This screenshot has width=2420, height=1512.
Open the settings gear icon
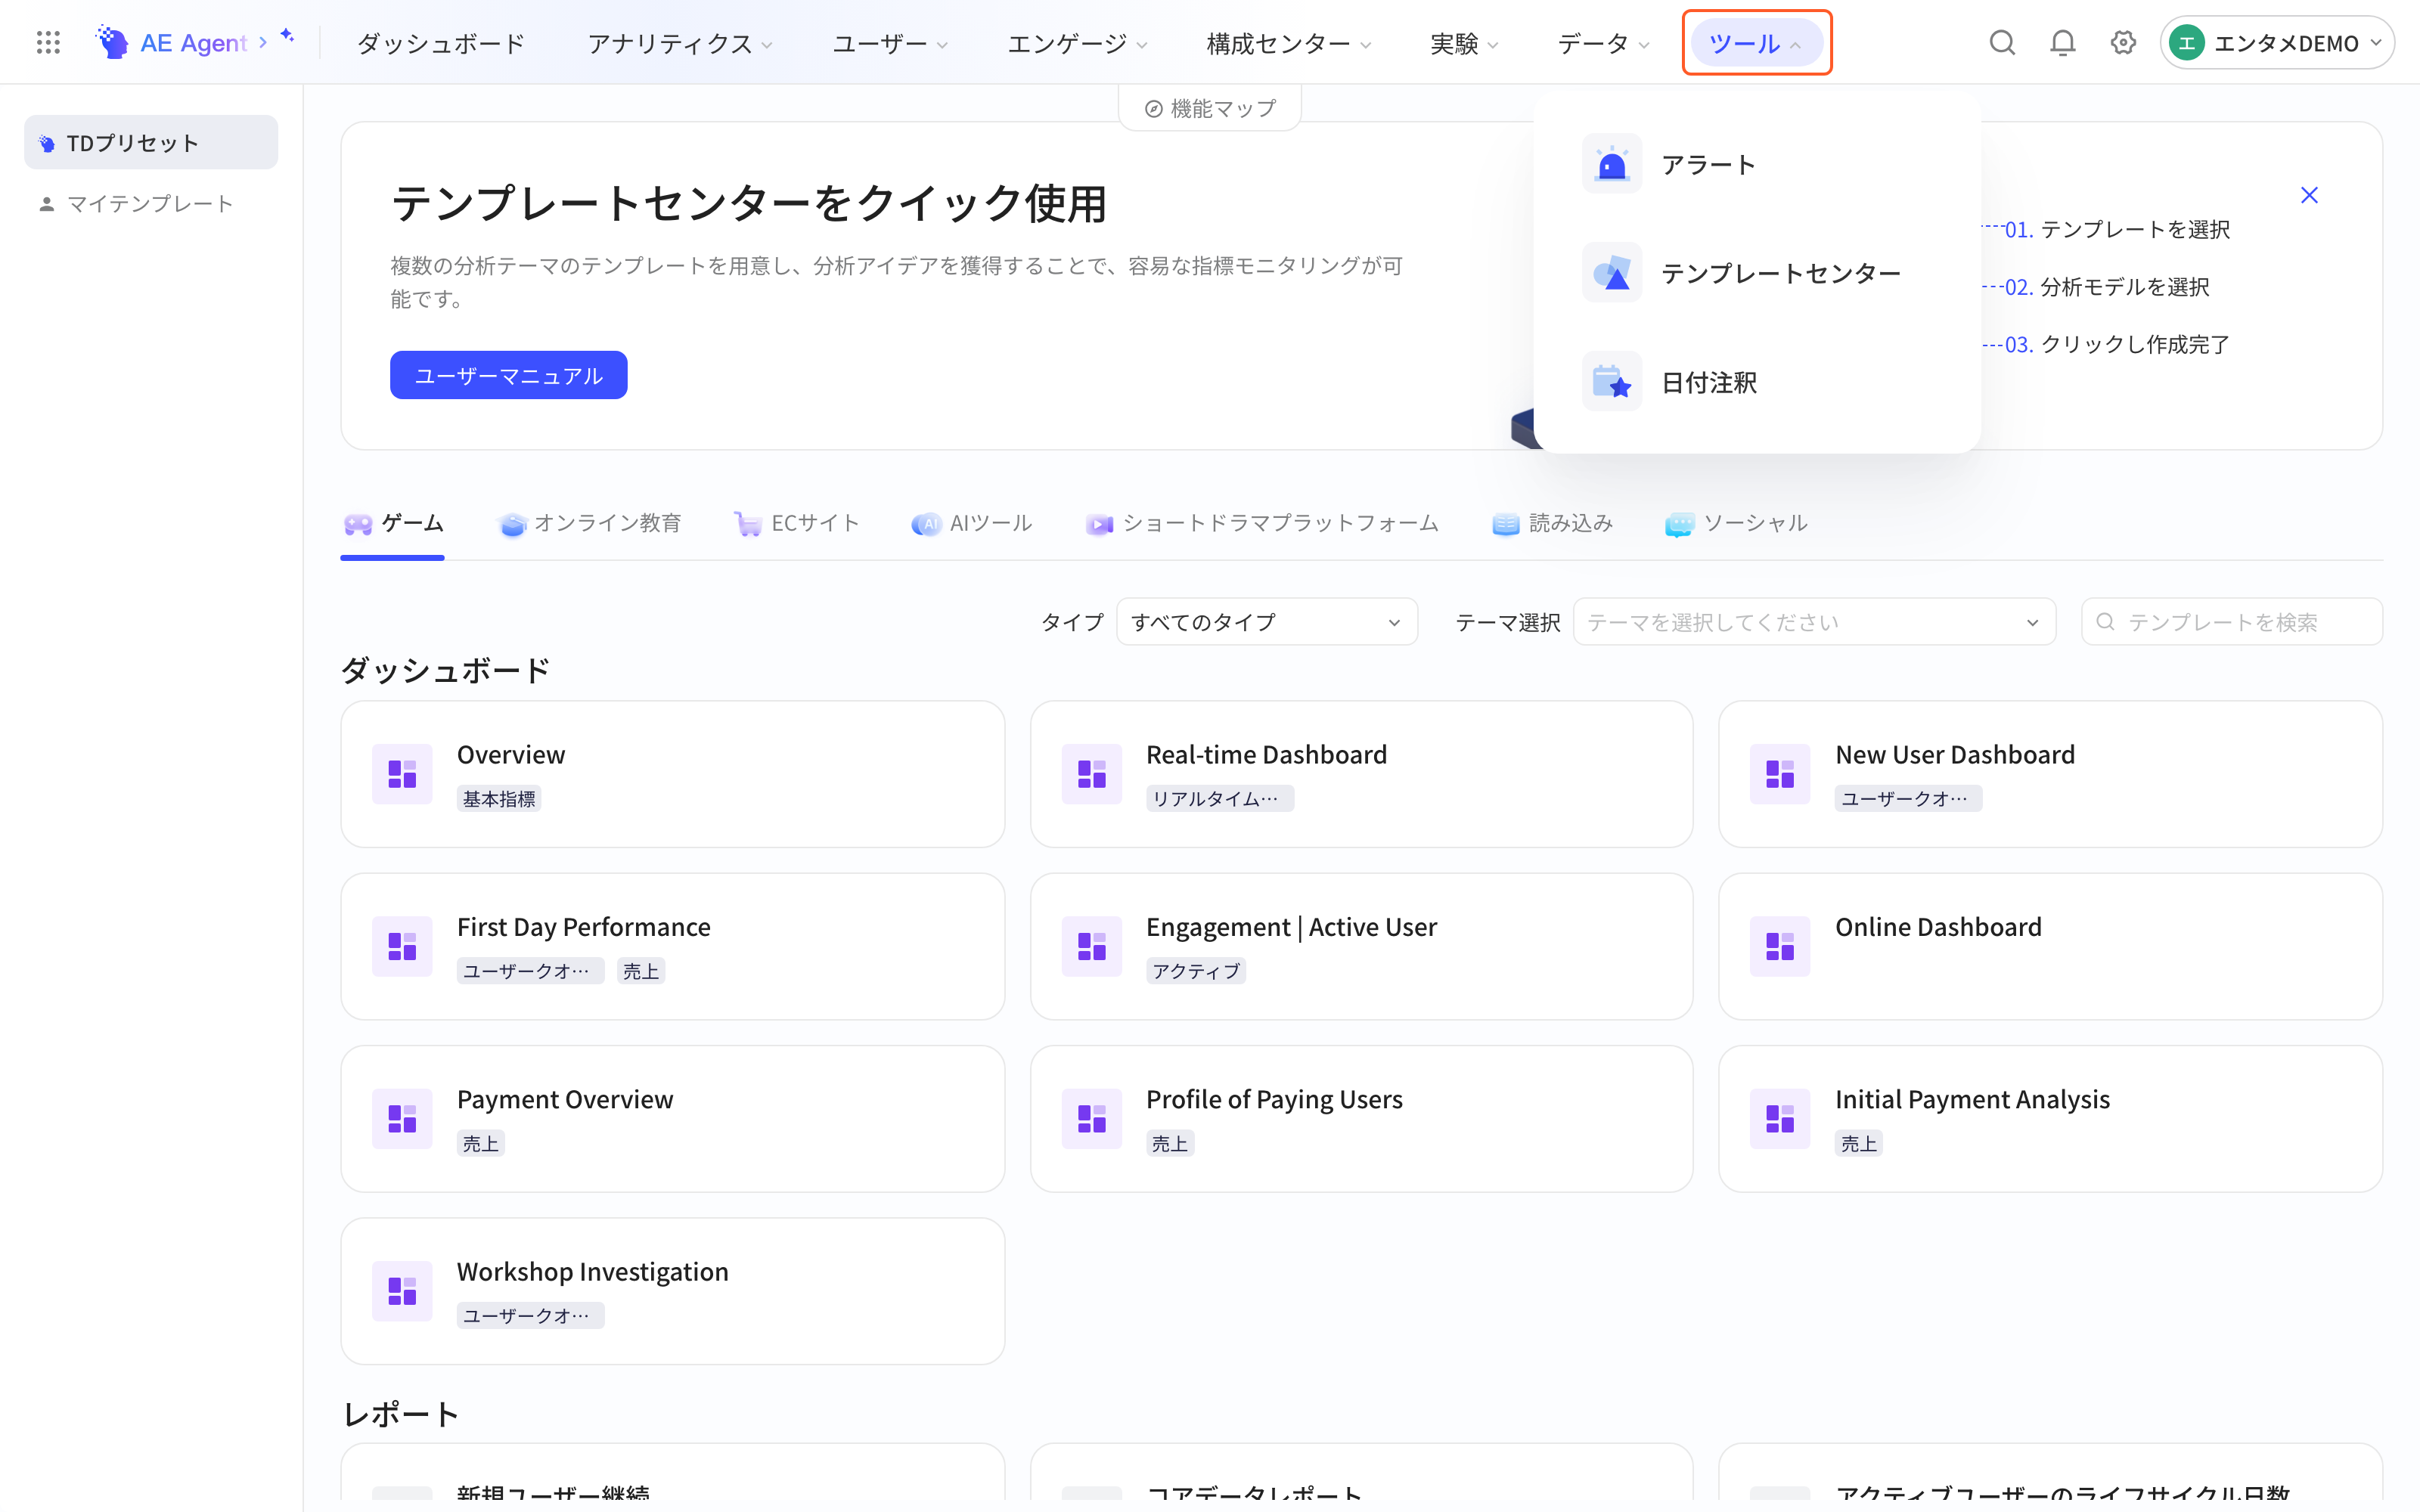[2123, 42]
